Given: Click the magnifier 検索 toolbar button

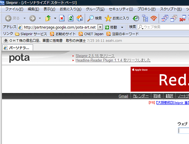Looking at the screenshot, I should pos(94,18).
